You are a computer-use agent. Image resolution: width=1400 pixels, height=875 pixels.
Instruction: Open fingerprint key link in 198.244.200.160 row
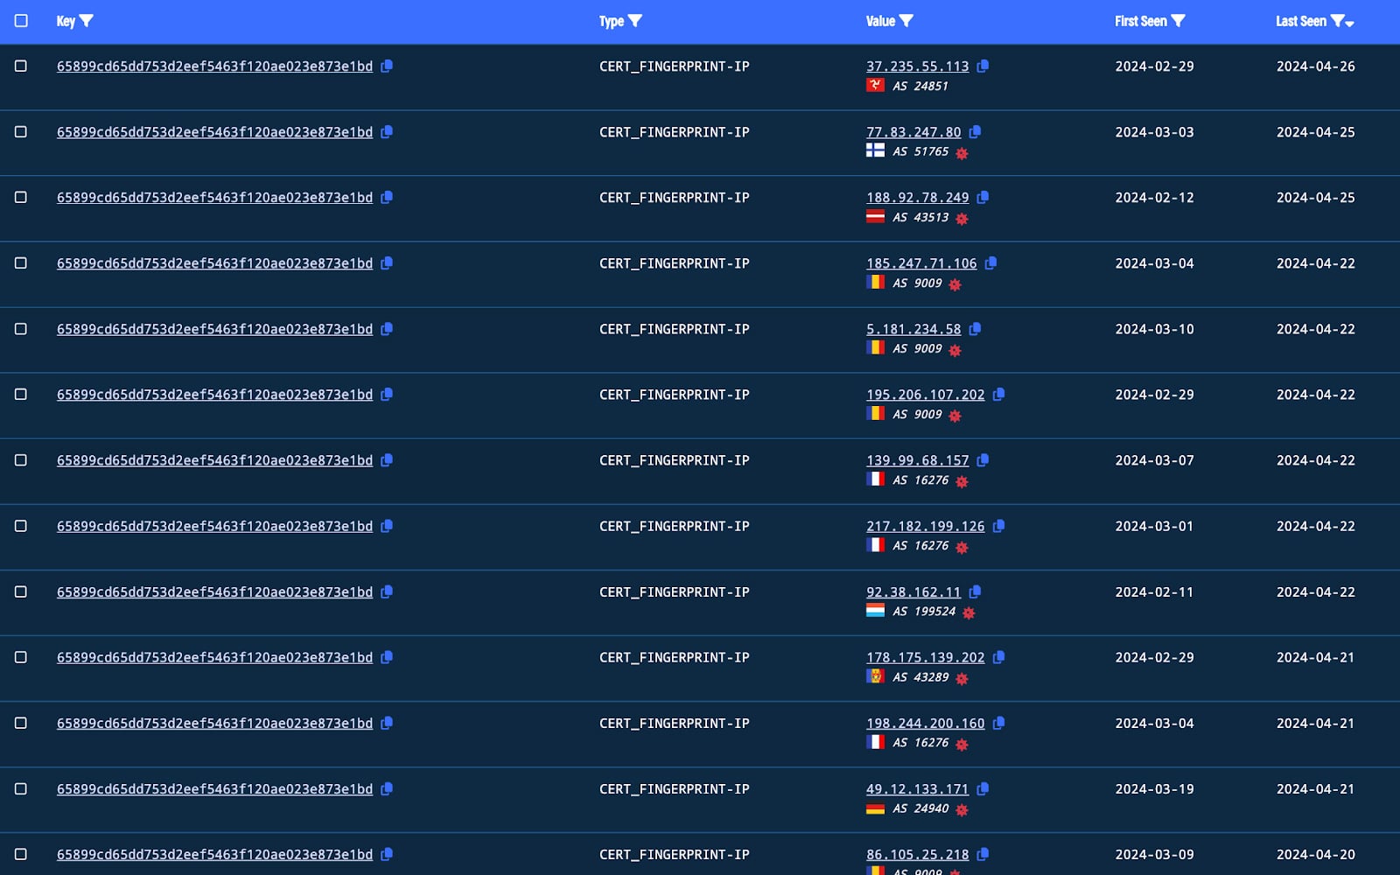(214, 723)
